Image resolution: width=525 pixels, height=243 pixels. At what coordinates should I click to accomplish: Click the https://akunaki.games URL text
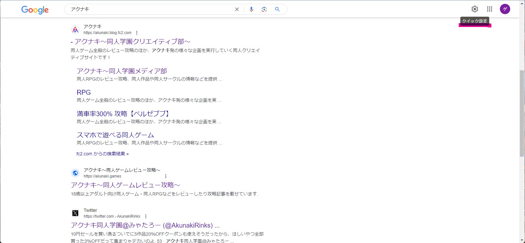[102, 176]
